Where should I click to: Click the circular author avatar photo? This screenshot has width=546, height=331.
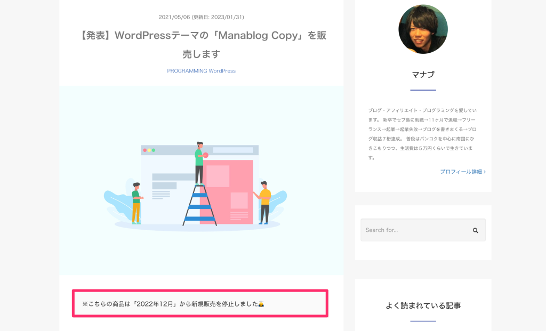click(x=423, y=29)
